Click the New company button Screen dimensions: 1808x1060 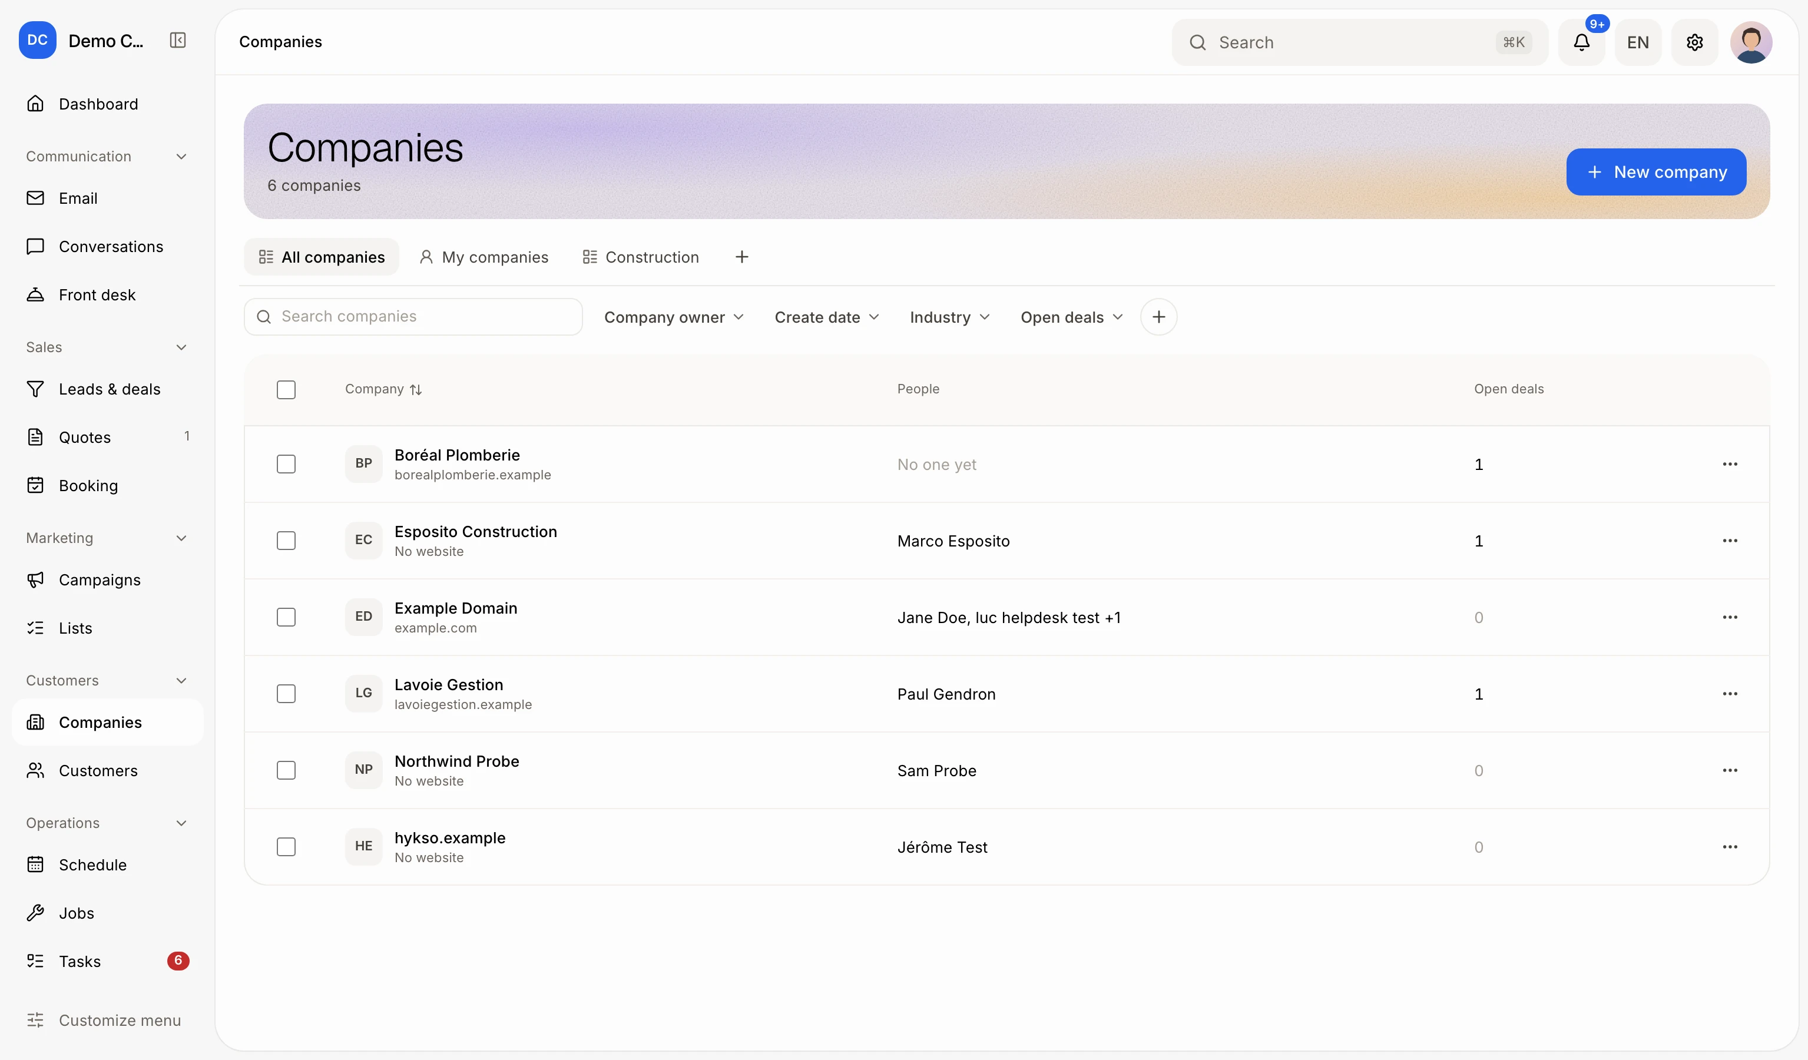pyautogui.click(x=1656, y=172)
